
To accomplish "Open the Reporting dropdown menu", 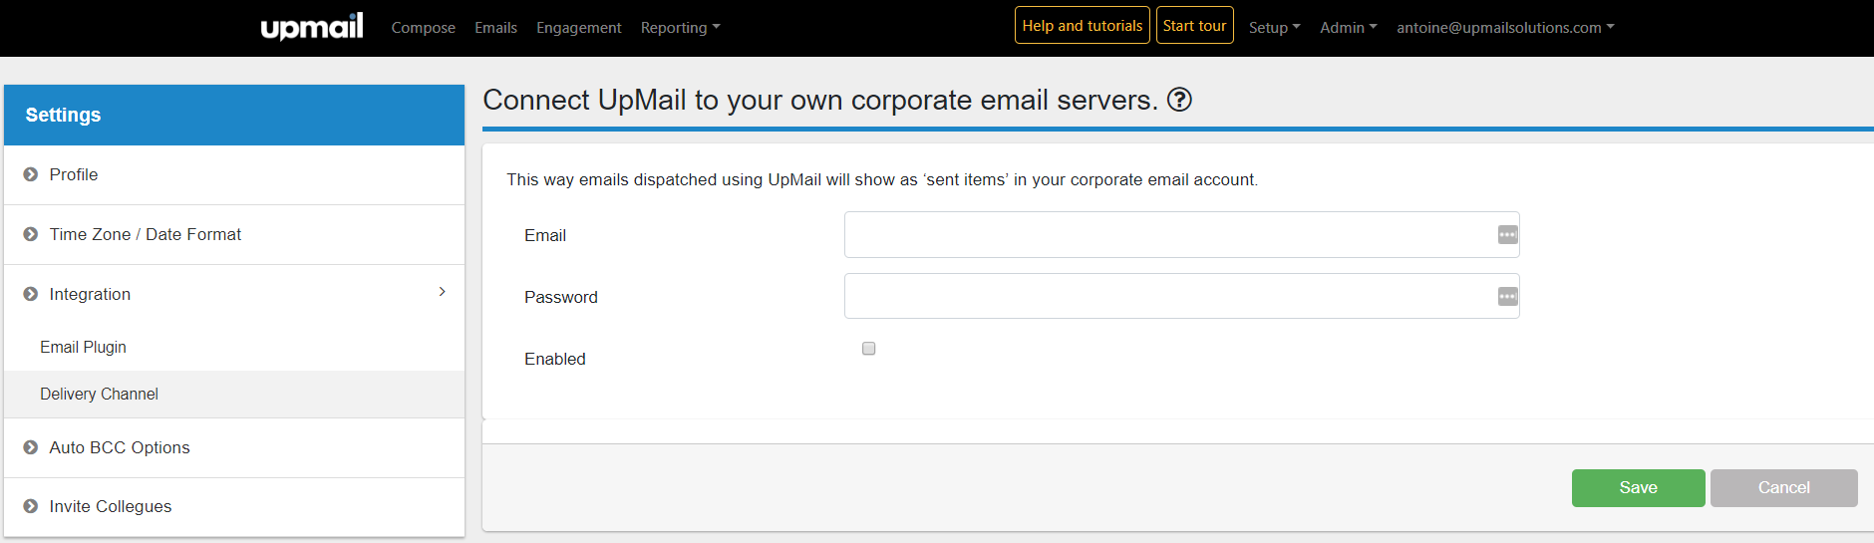I will [x=680, y=28].
